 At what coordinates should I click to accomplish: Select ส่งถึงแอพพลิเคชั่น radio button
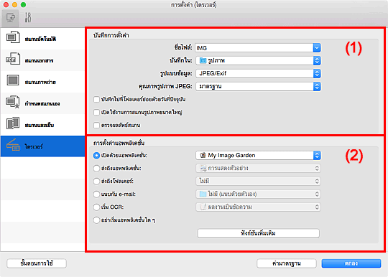96,168
